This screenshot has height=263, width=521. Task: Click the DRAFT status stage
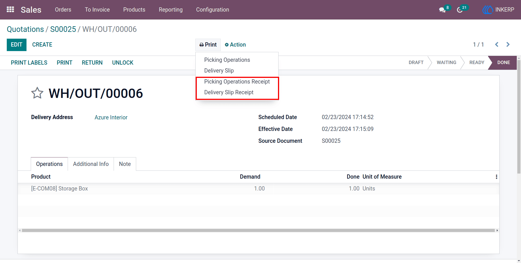(416, 63)
